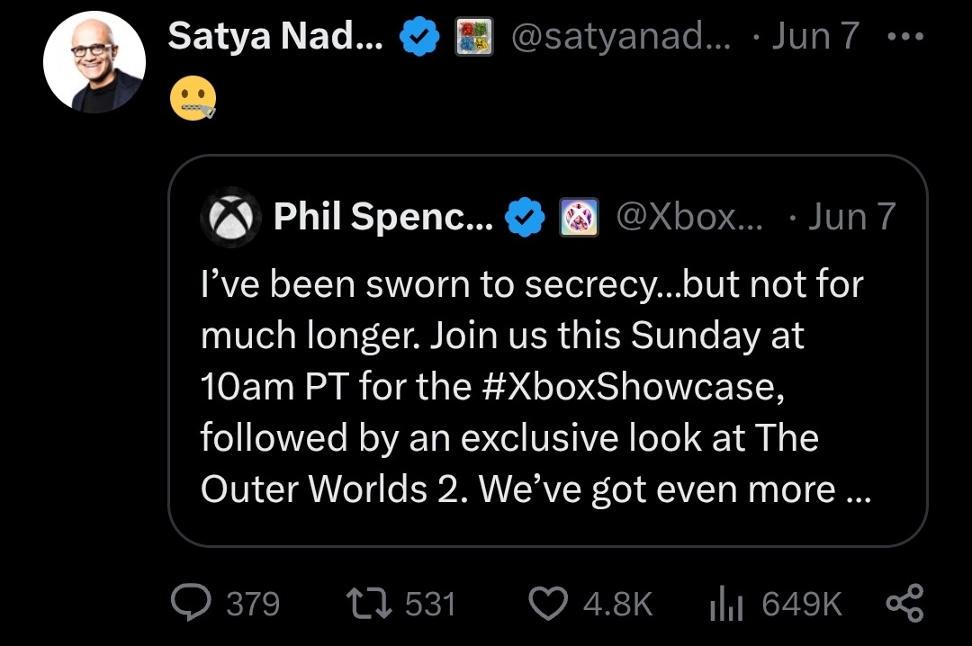The height and width of the screenshot is (646, 972).
Task: Click the Jun 7 timestamp on Satya's tweet
Action: tap(815, 37)
